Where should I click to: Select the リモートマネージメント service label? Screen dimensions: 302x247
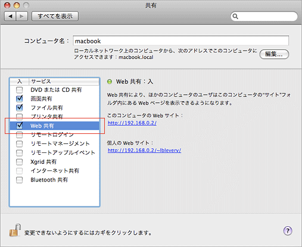(60, 143)
